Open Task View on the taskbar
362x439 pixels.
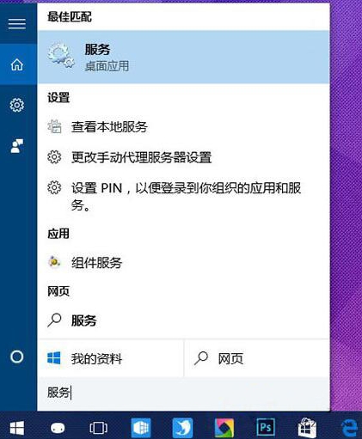pos(99,428)
